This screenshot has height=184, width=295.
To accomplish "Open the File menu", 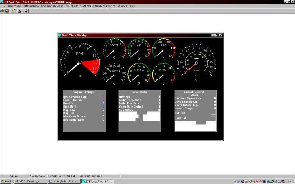I will (x=3, y=6).
